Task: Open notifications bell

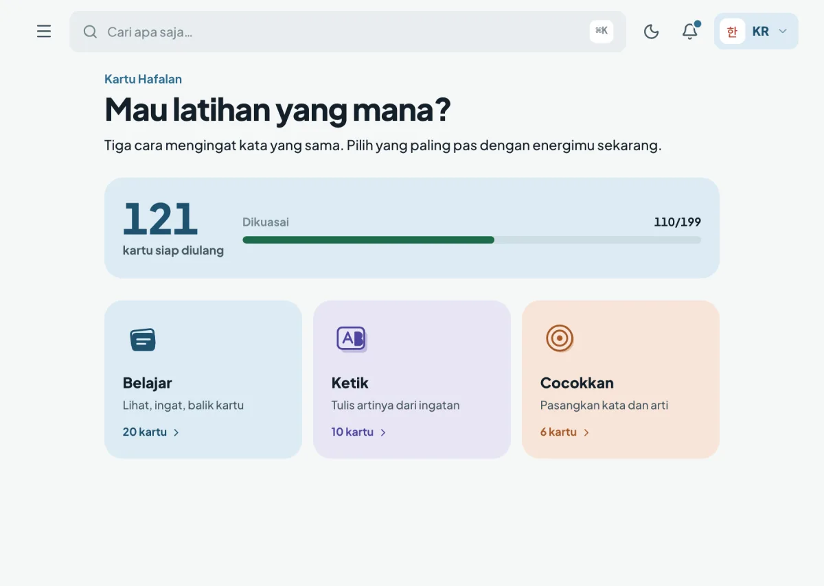Action: point(690,32)
